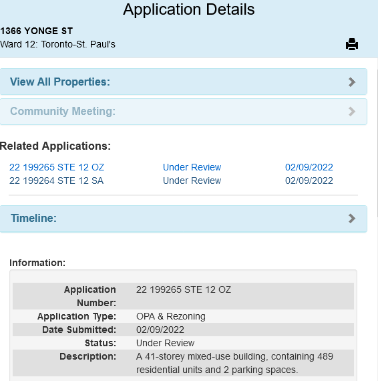Click the 02/09/2022 date in OZ row

[x=309, y=167]
